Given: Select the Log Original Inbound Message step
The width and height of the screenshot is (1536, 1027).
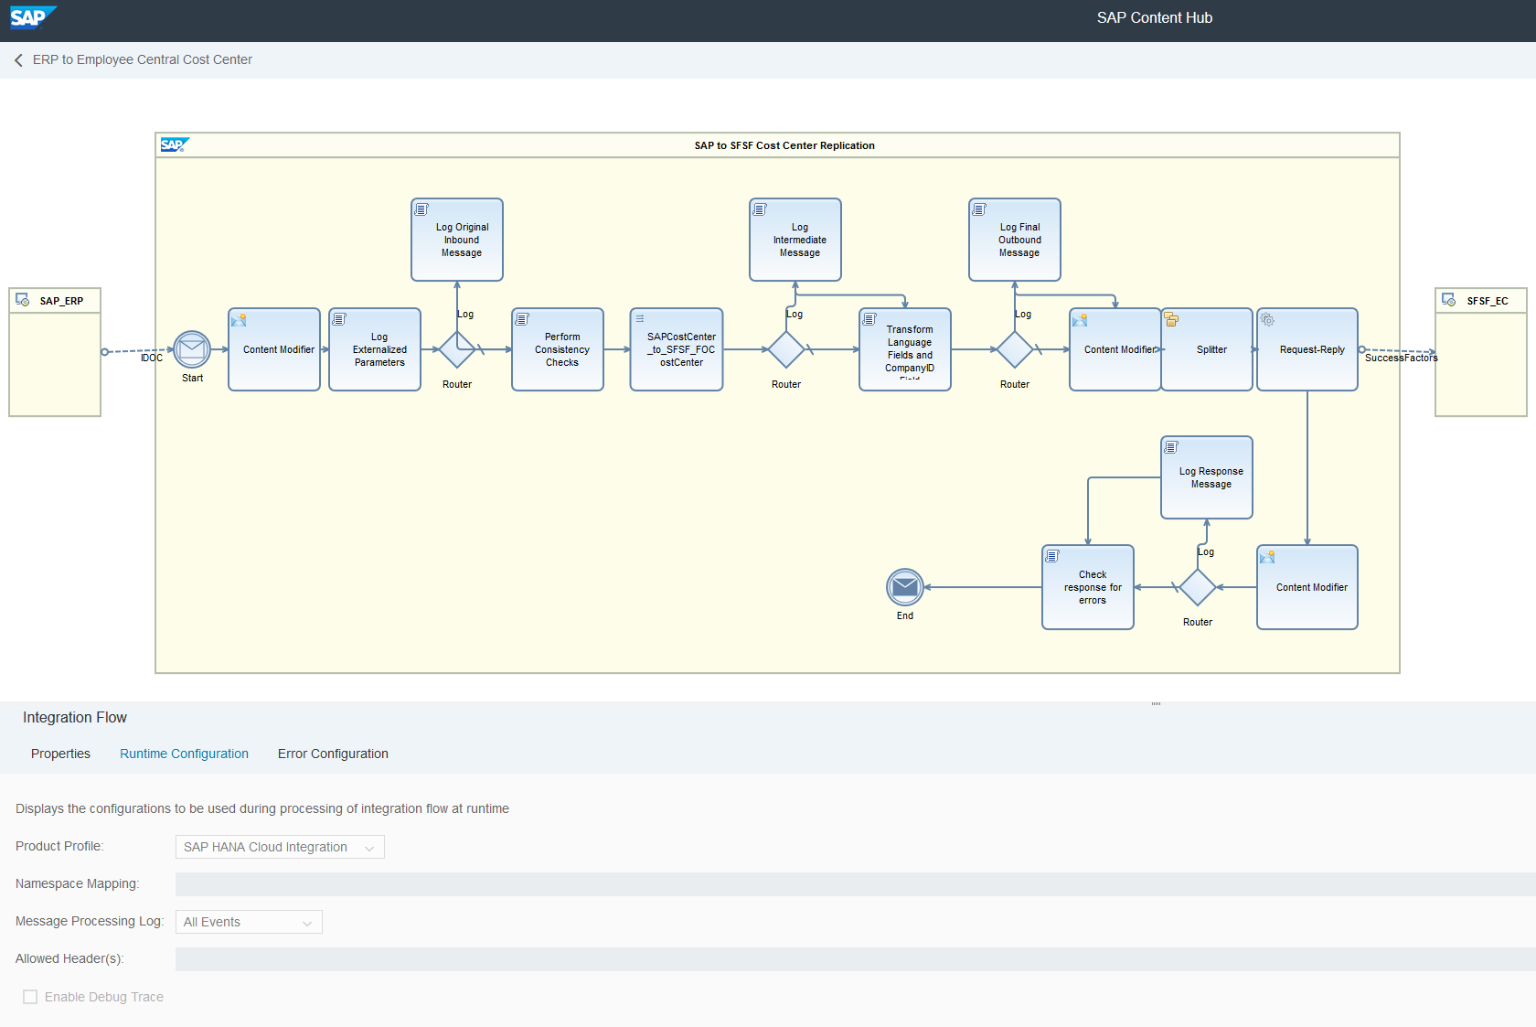Looking at the screenshot, I should (x=457, y=240).
